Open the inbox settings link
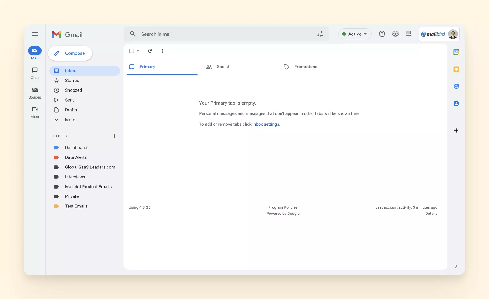Viewport: 489px width, 299px height. (266, 124)
